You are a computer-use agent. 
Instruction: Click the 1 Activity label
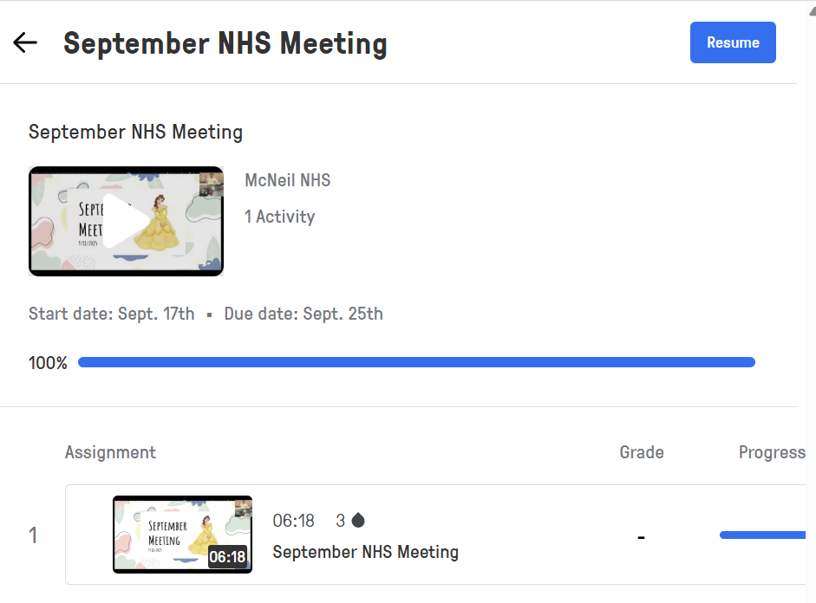(279, 217)
